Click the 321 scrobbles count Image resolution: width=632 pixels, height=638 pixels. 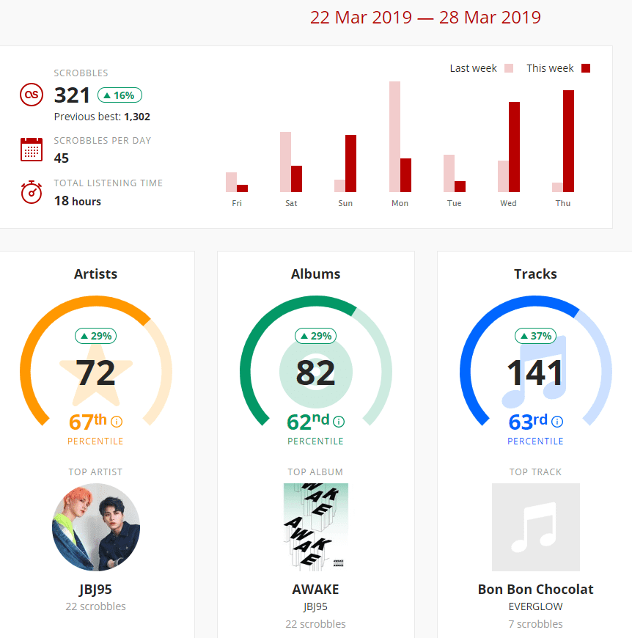(x=72, y=95)
